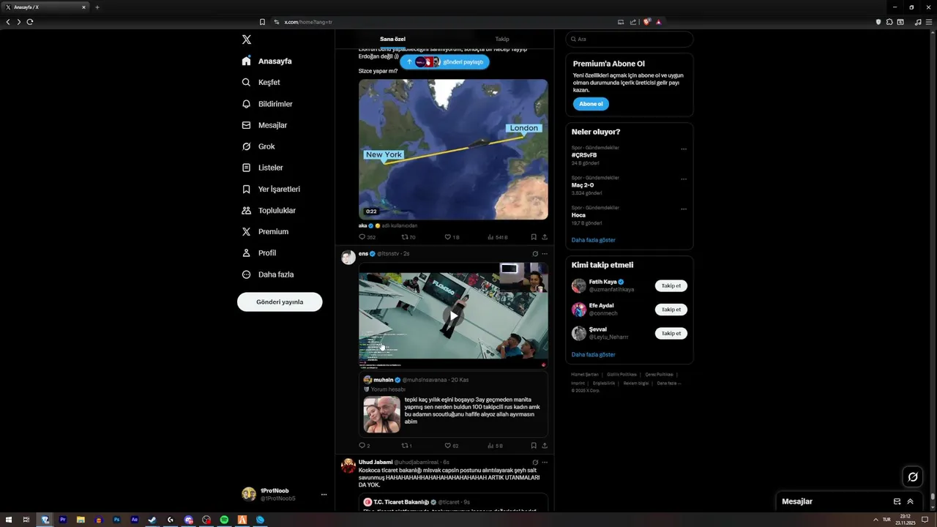Open Listeler from the sidebar
The width and height of the screenshot is (937, 527).
coord(262,168)
